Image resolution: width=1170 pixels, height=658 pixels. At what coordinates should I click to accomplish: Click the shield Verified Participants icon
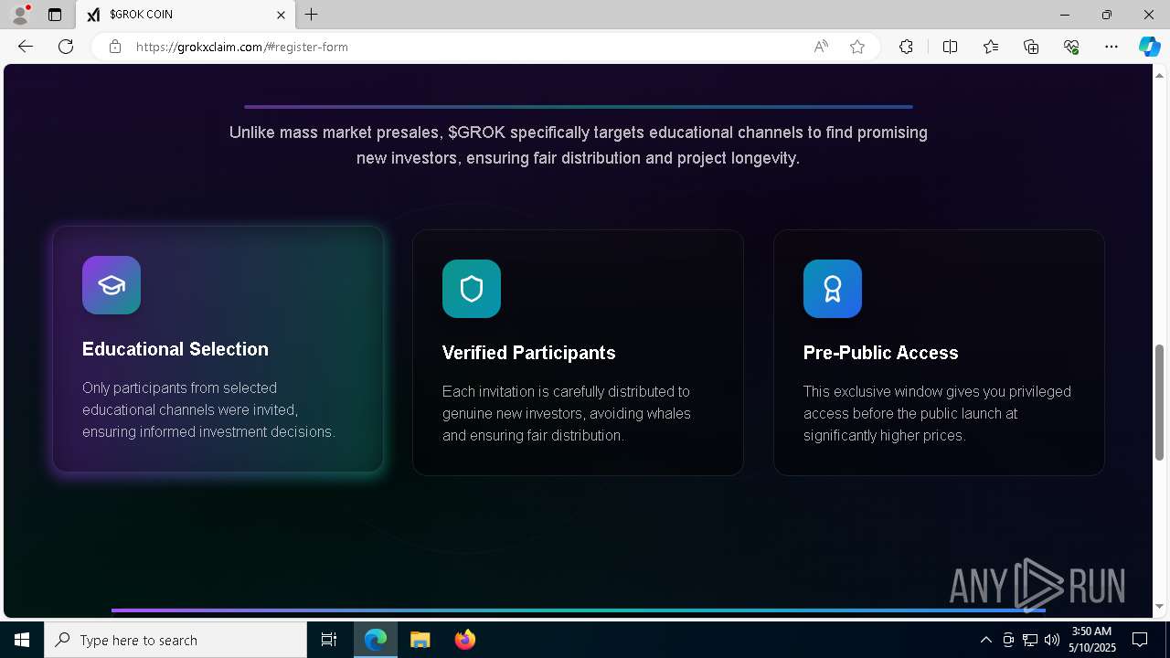[472, 289]
